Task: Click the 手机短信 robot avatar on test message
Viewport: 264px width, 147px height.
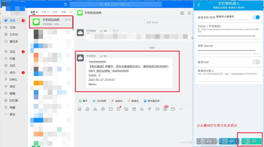Action: (x=80, y=58)
